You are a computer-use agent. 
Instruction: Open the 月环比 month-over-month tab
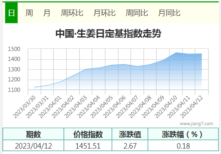point(104,13)
